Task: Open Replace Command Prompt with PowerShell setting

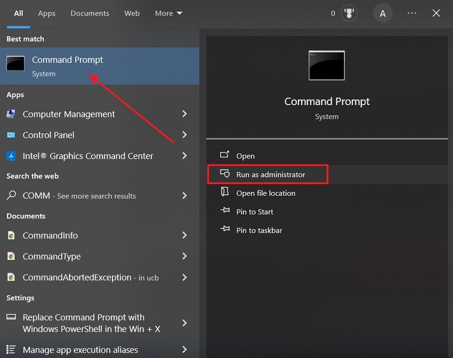Action: 99,323
